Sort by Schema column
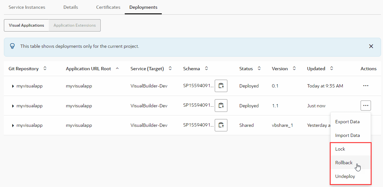 point(206,68)
